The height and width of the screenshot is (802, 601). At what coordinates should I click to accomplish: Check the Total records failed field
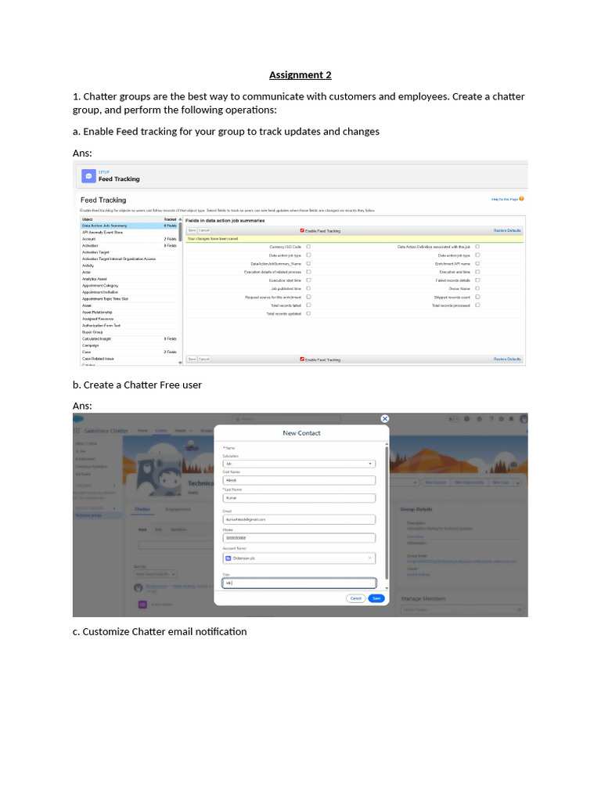(308, 305)
